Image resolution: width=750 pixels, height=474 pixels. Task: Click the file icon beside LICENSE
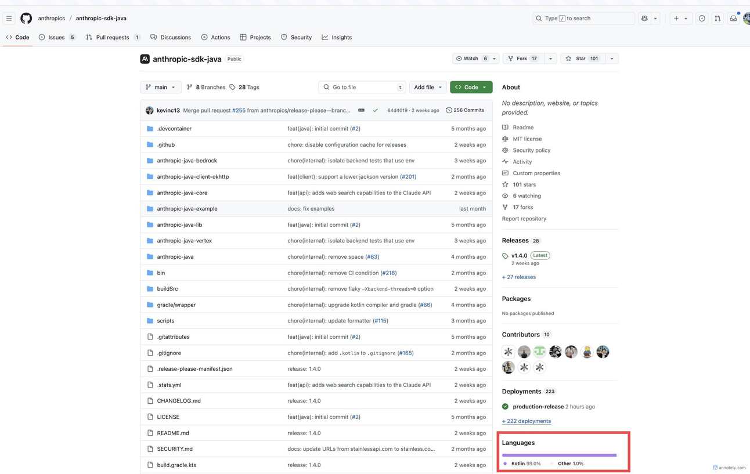[x=150, y=417]
